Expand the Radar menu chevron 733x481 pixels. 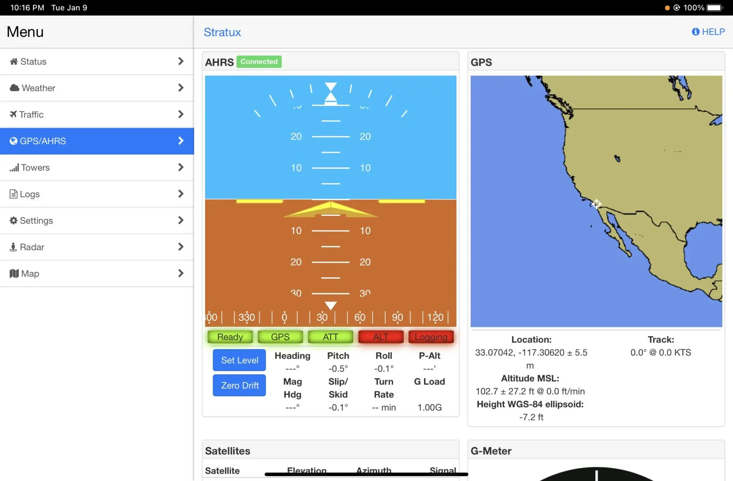(181, 247)
